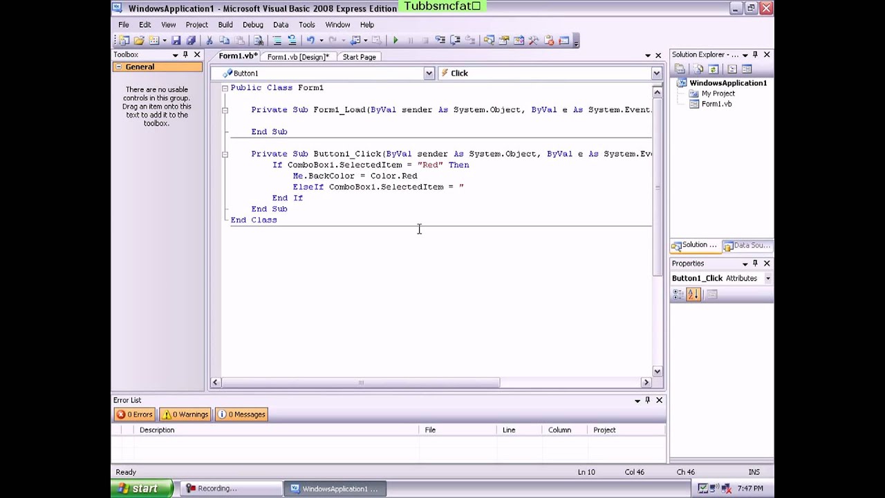Toggle Alphabetical sort in Properties panel
Screen dimensions: 885x498
pyautogui.click(x=693, y=295)
